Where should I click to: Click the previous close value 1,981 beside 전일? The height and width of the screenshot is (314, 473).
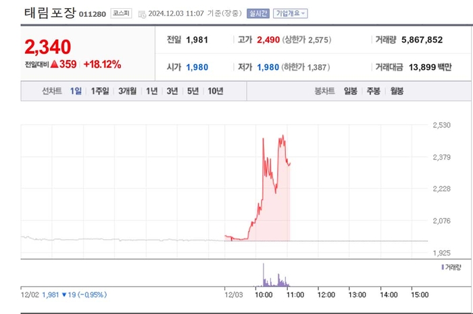pos(197,40)
